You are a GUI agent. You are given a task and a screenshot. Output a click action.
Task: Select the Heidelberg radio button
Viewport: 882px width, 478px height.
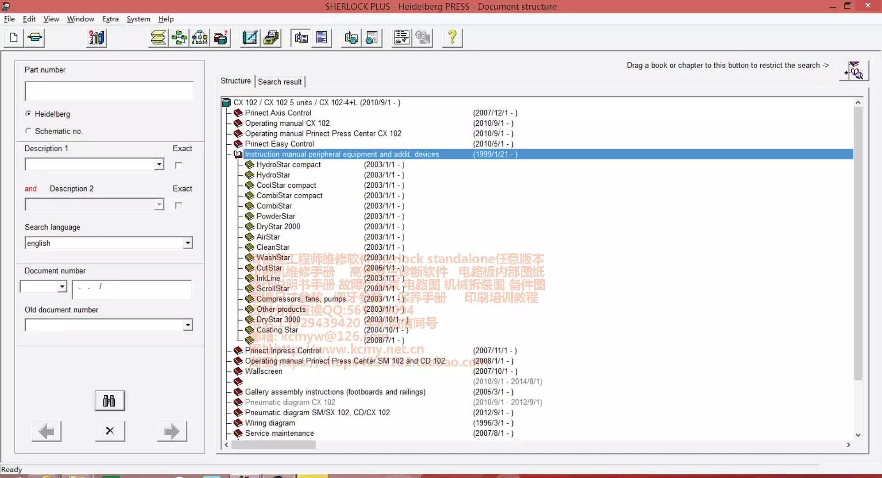click(x=28, y=113)
